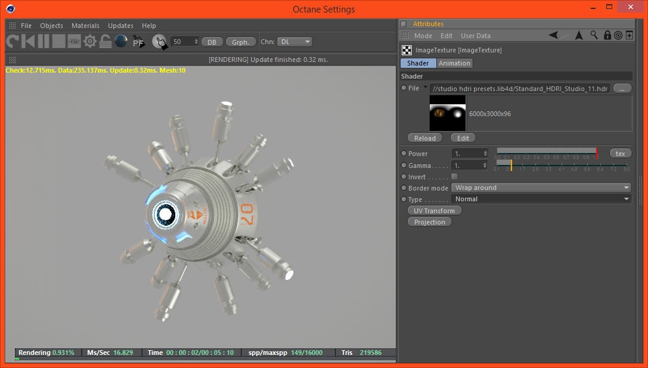The image size is (648, 368).
Task: Click the target mode-lock icon in Attributes
Action: 618,36
